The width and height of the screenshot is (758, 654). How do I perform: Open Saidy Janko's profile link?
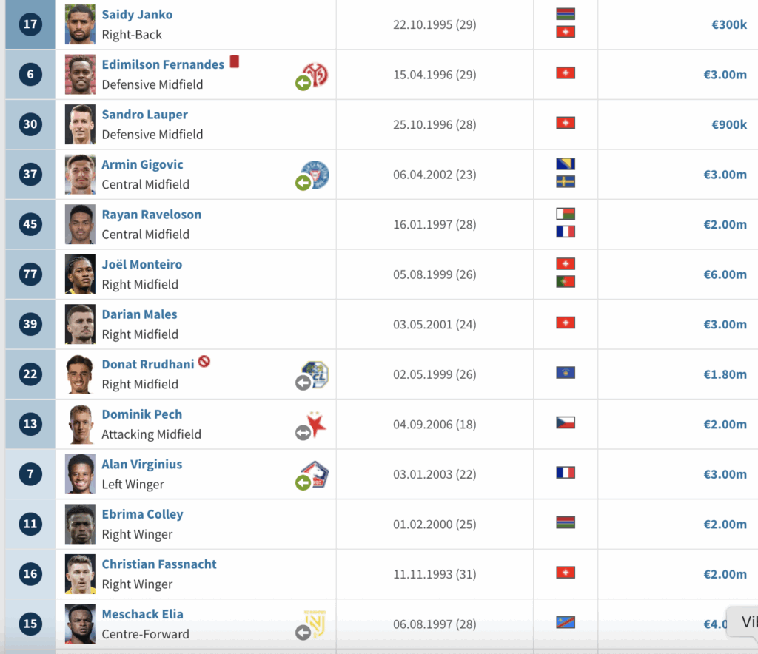point(137,15)
